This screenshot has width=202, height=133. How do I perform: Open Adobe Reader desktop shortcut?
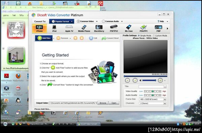coord(6,78)
